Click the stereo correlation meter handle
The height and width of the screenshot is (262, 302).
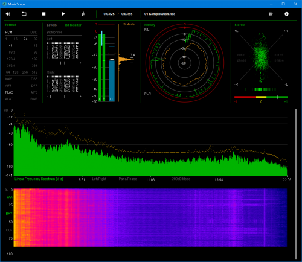(x=277, y=97)
